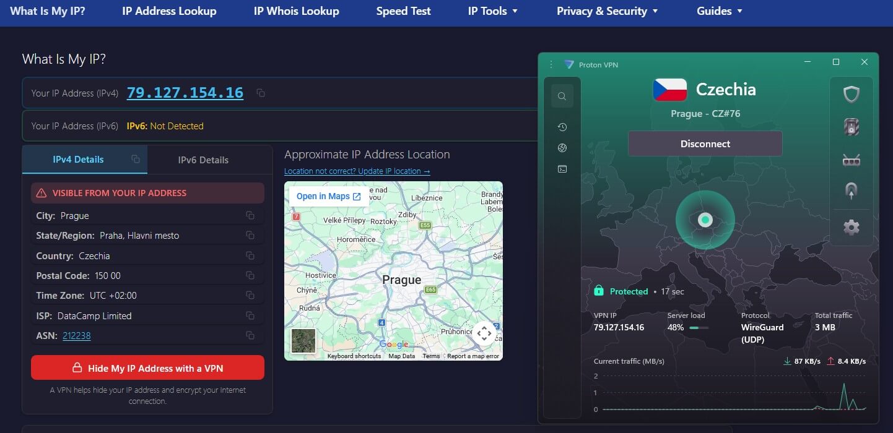Click the Disconnect button
The width and height of the screenshot is (893, 433).
[x=705, y=144]
